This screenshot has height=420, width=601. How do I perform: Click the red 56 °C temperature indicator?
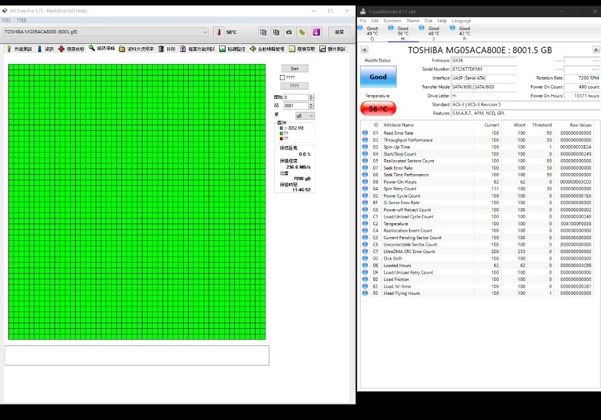point(378,108)
